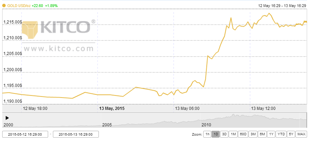This screenshot has width=309, height=142.
Task: Click the Kitco logo watermark
Action: (x=59, y=28)
